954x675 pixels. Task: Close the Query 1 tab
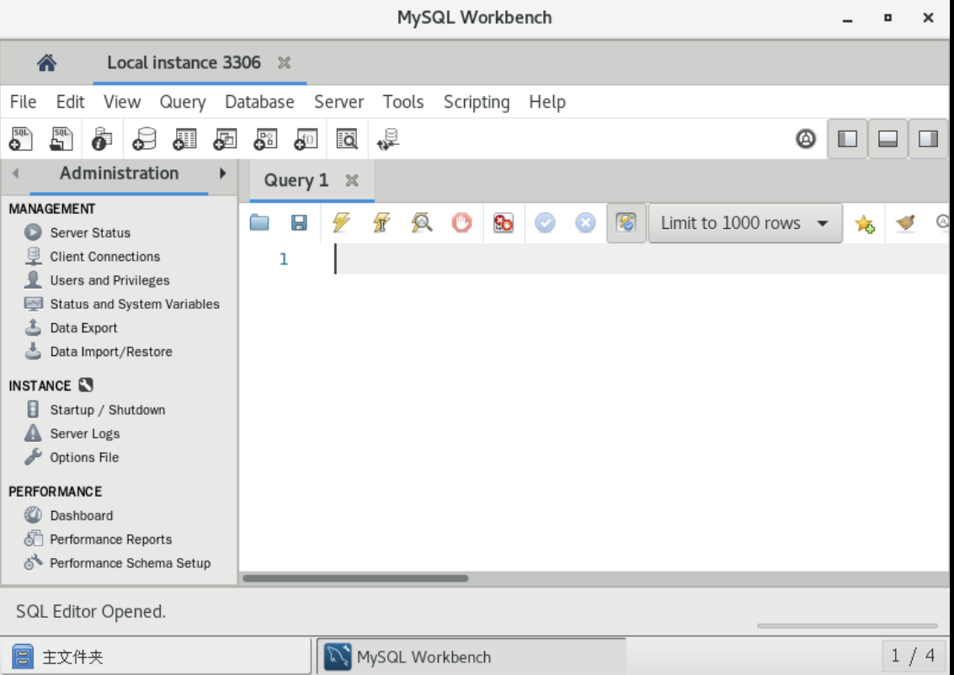click(x=352, y=181)
